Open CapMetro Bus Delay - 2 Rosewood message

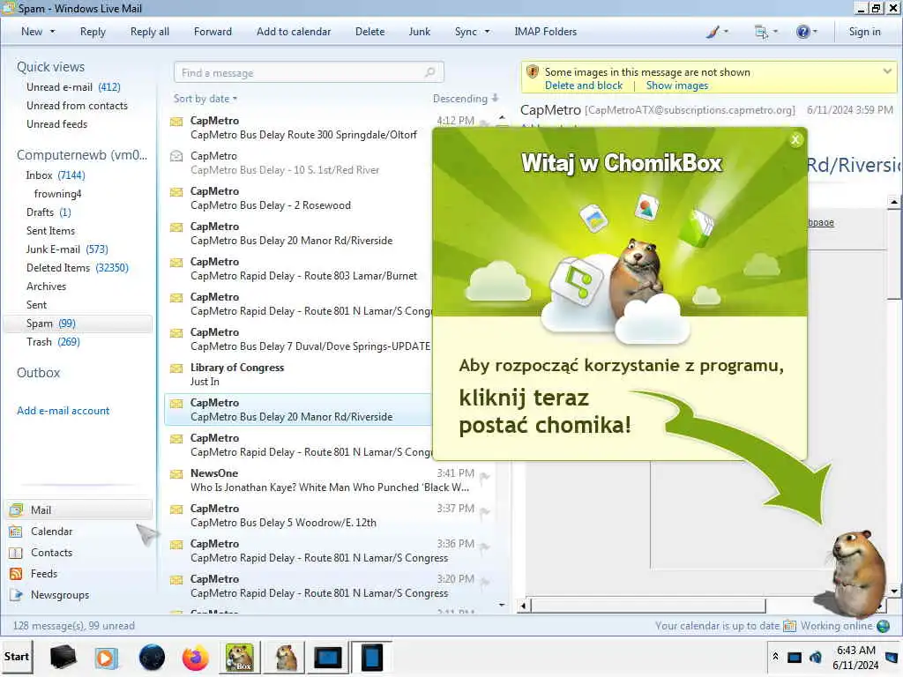click(x=298, y=198)
